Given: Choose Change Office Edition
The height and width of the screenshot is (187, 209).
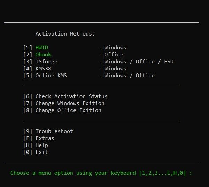Looking at the screenshot, I should [x=68, y=110].
